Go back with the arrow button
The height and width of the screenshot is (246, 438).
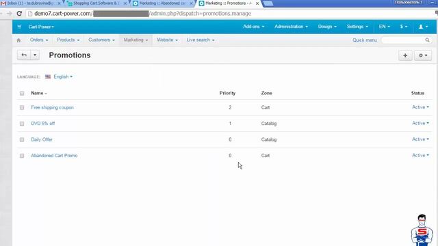[24, 55]
